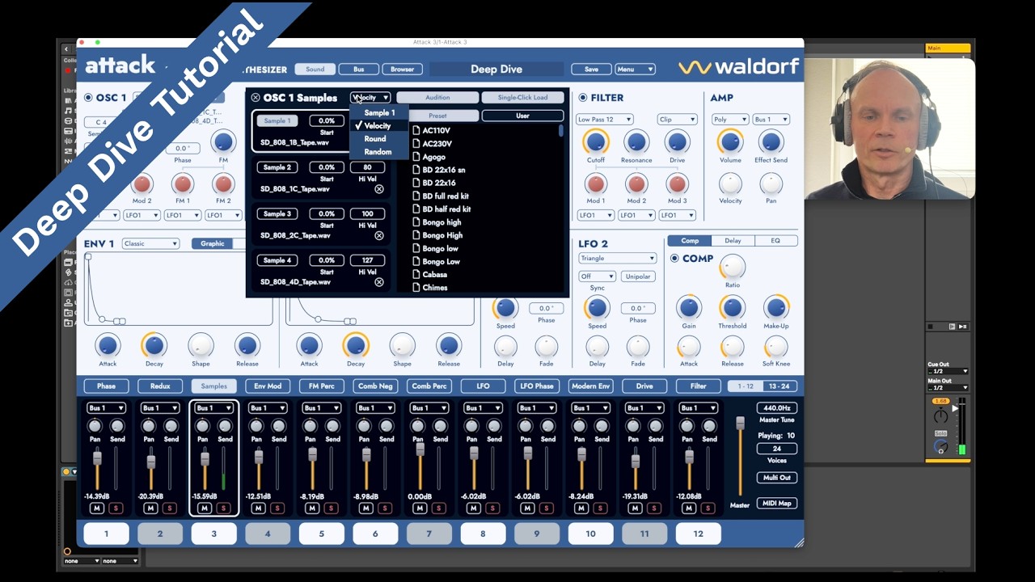Screen dimensions: 1035x582
Task: Click the Multi Out button
Action: [x=776, y=478]
